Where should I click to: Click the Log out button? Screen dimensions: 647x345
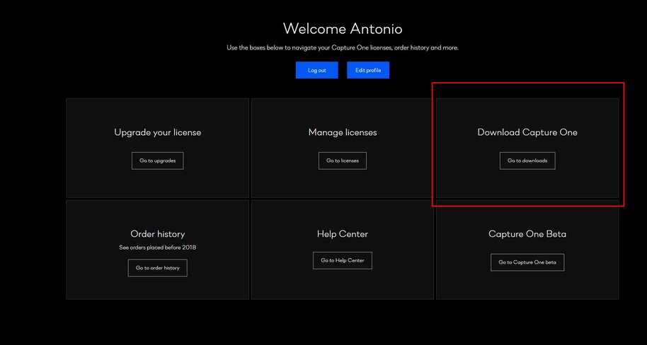pos(317,70)
